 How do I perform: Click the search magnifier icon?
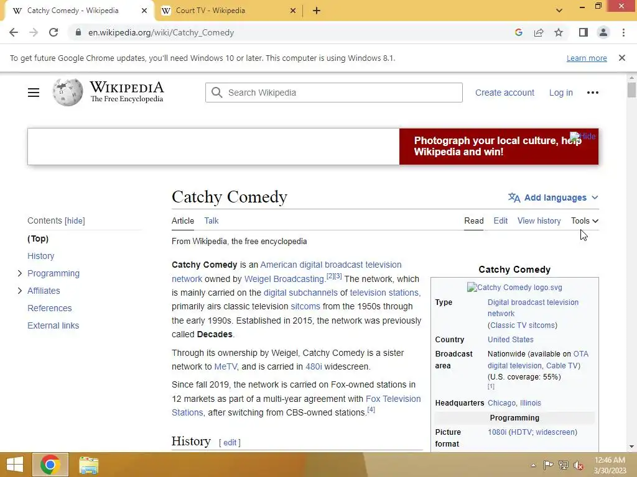click(217, 93)
